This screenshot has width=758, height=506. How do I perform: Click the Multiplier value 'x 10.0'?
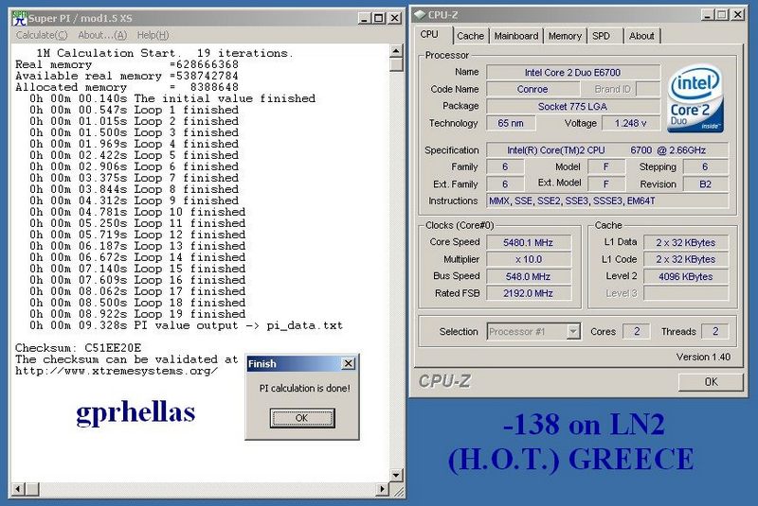coord(529,259)
